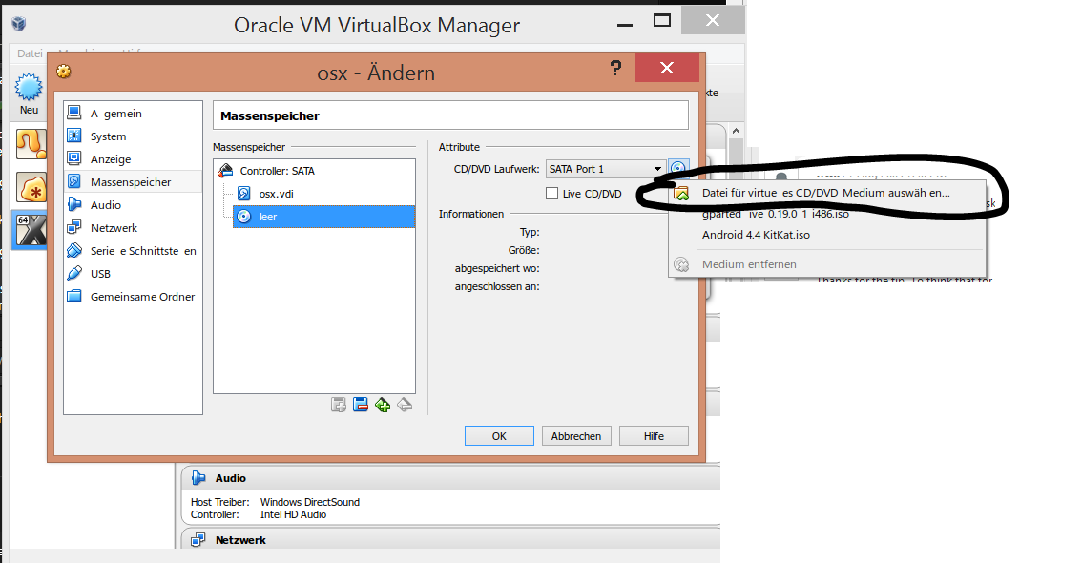Image resolution: width=1082 pixels, height=563 pixels.
Task: Select the orange asterisk VM in list
Action: pos(31,187)
